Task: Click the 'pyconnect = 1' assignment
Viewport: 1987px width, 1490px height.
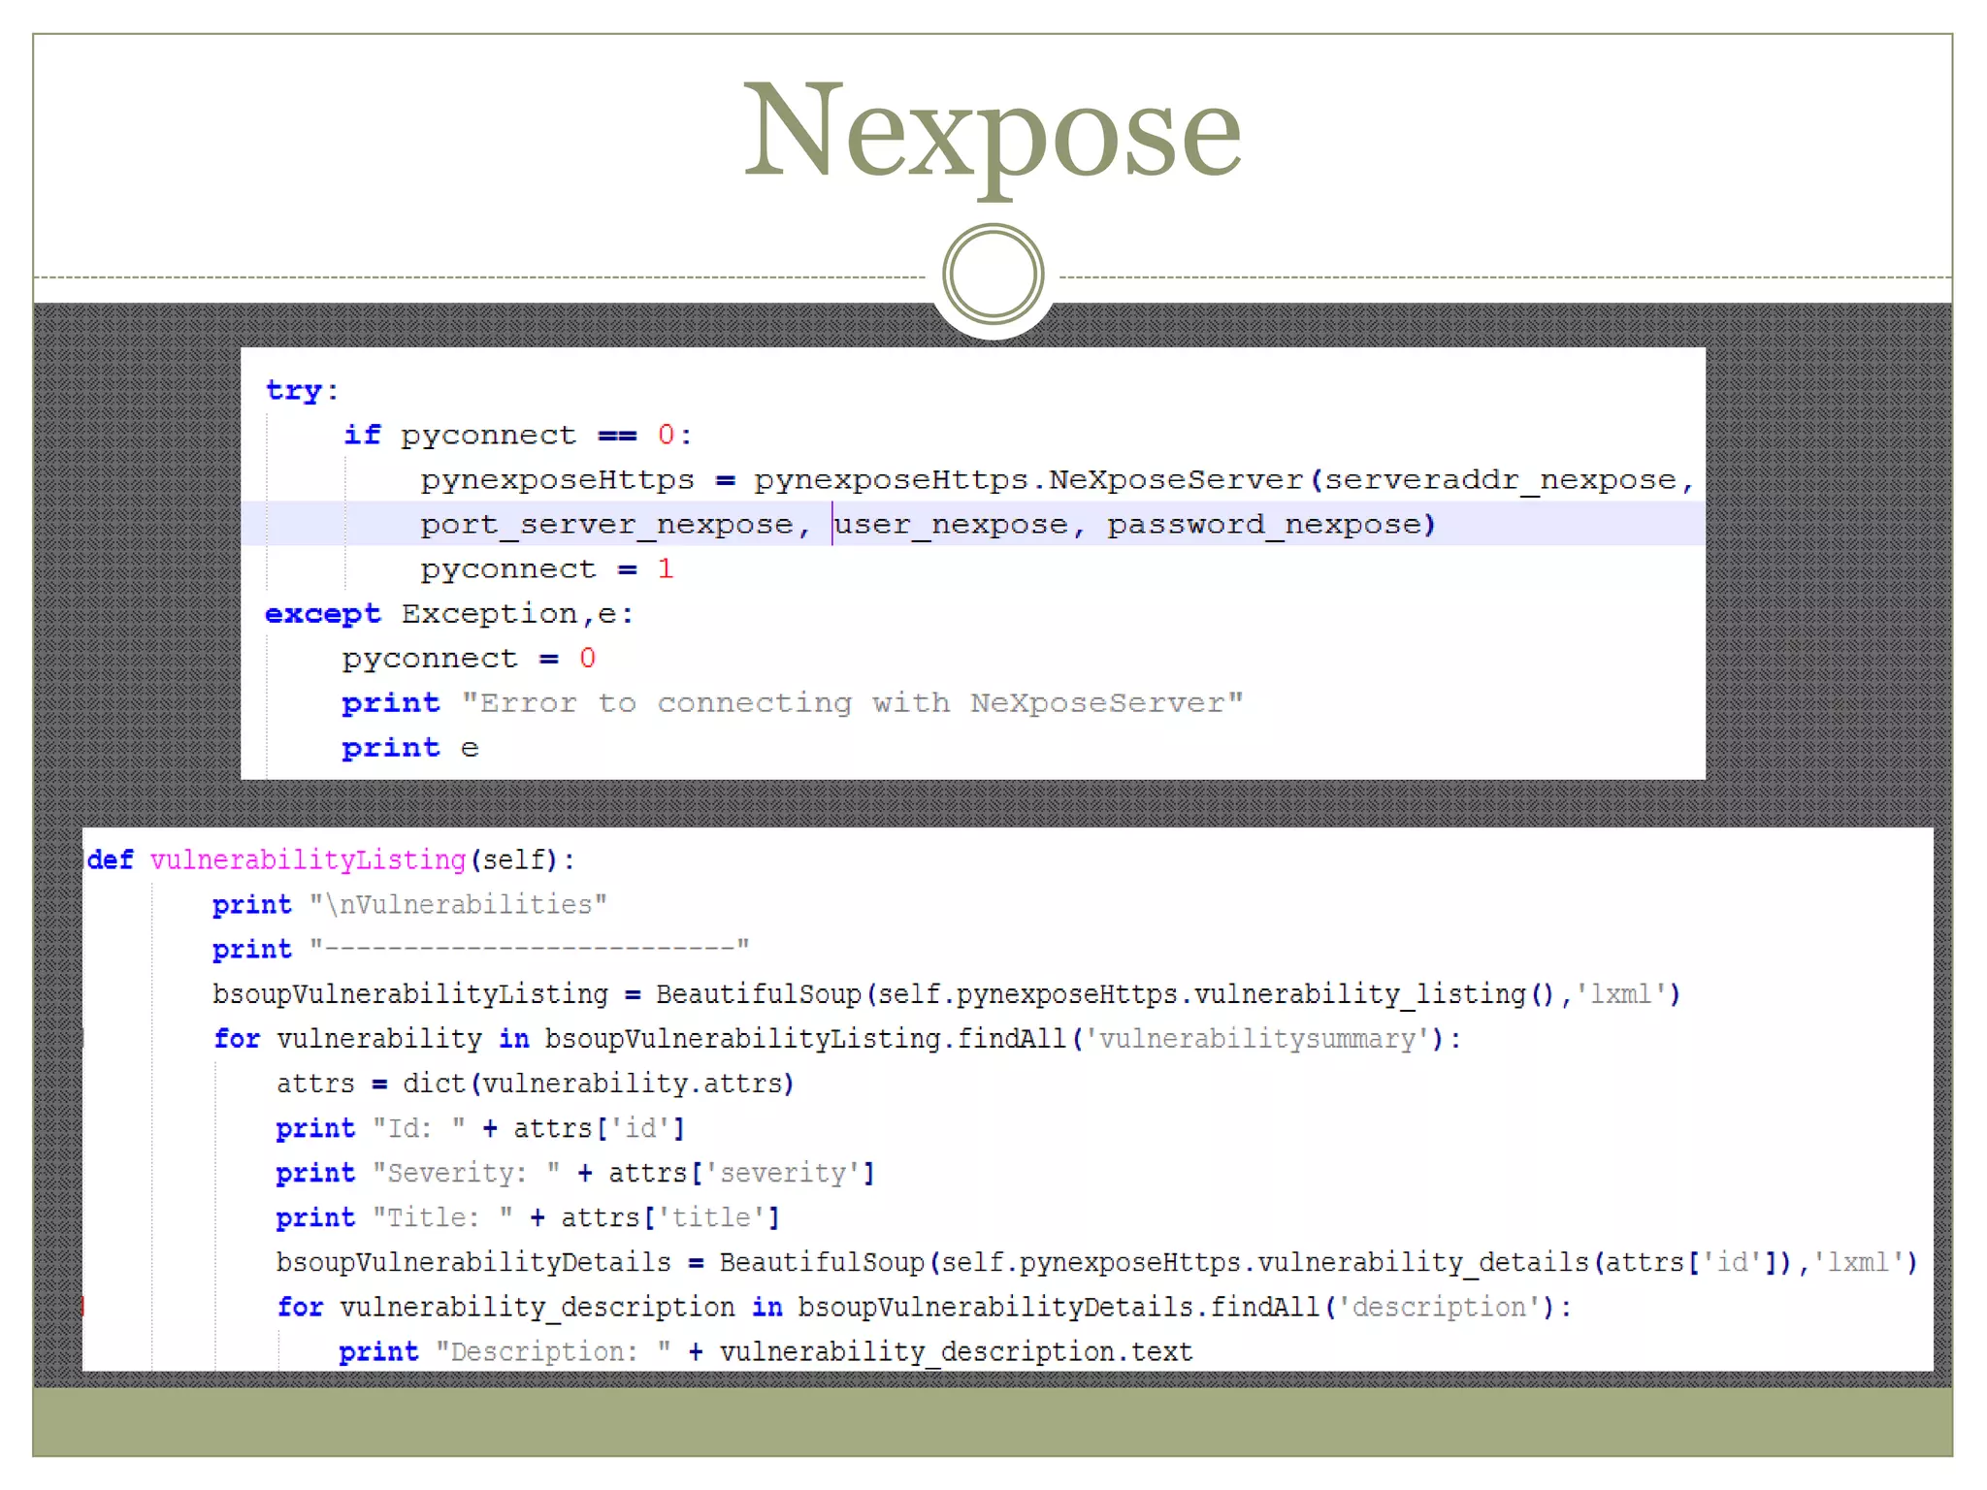Action: [x=546, y=569]
